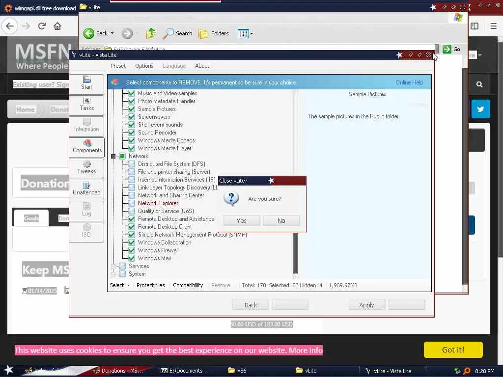Click the browser home icon
The width and height of the screenshot is (503, 377).
[57, 26]
